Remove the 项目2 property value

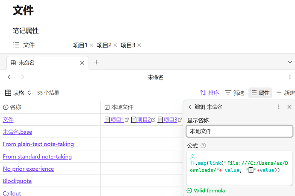pyautogui.click(x=115, y=45)
